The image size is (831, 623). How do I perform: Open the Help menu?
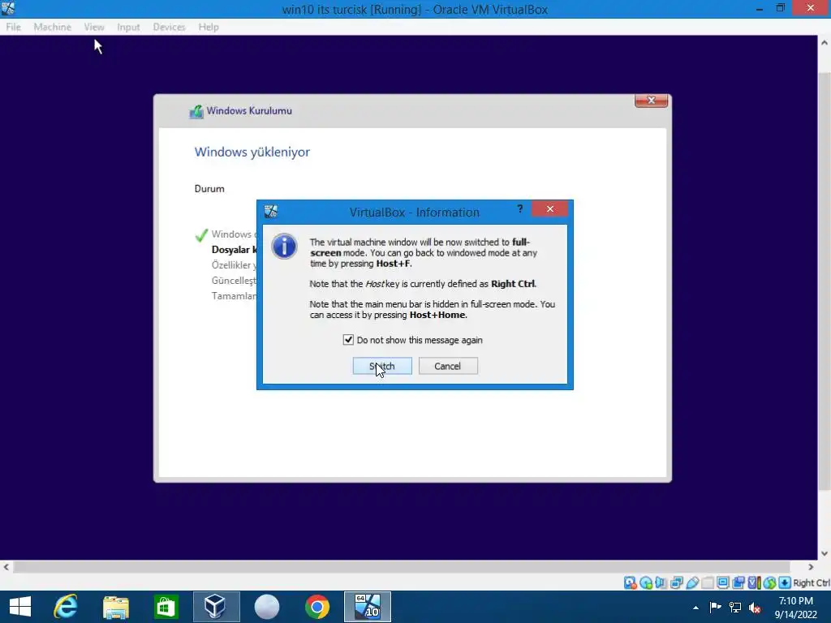tap(209, 27)
